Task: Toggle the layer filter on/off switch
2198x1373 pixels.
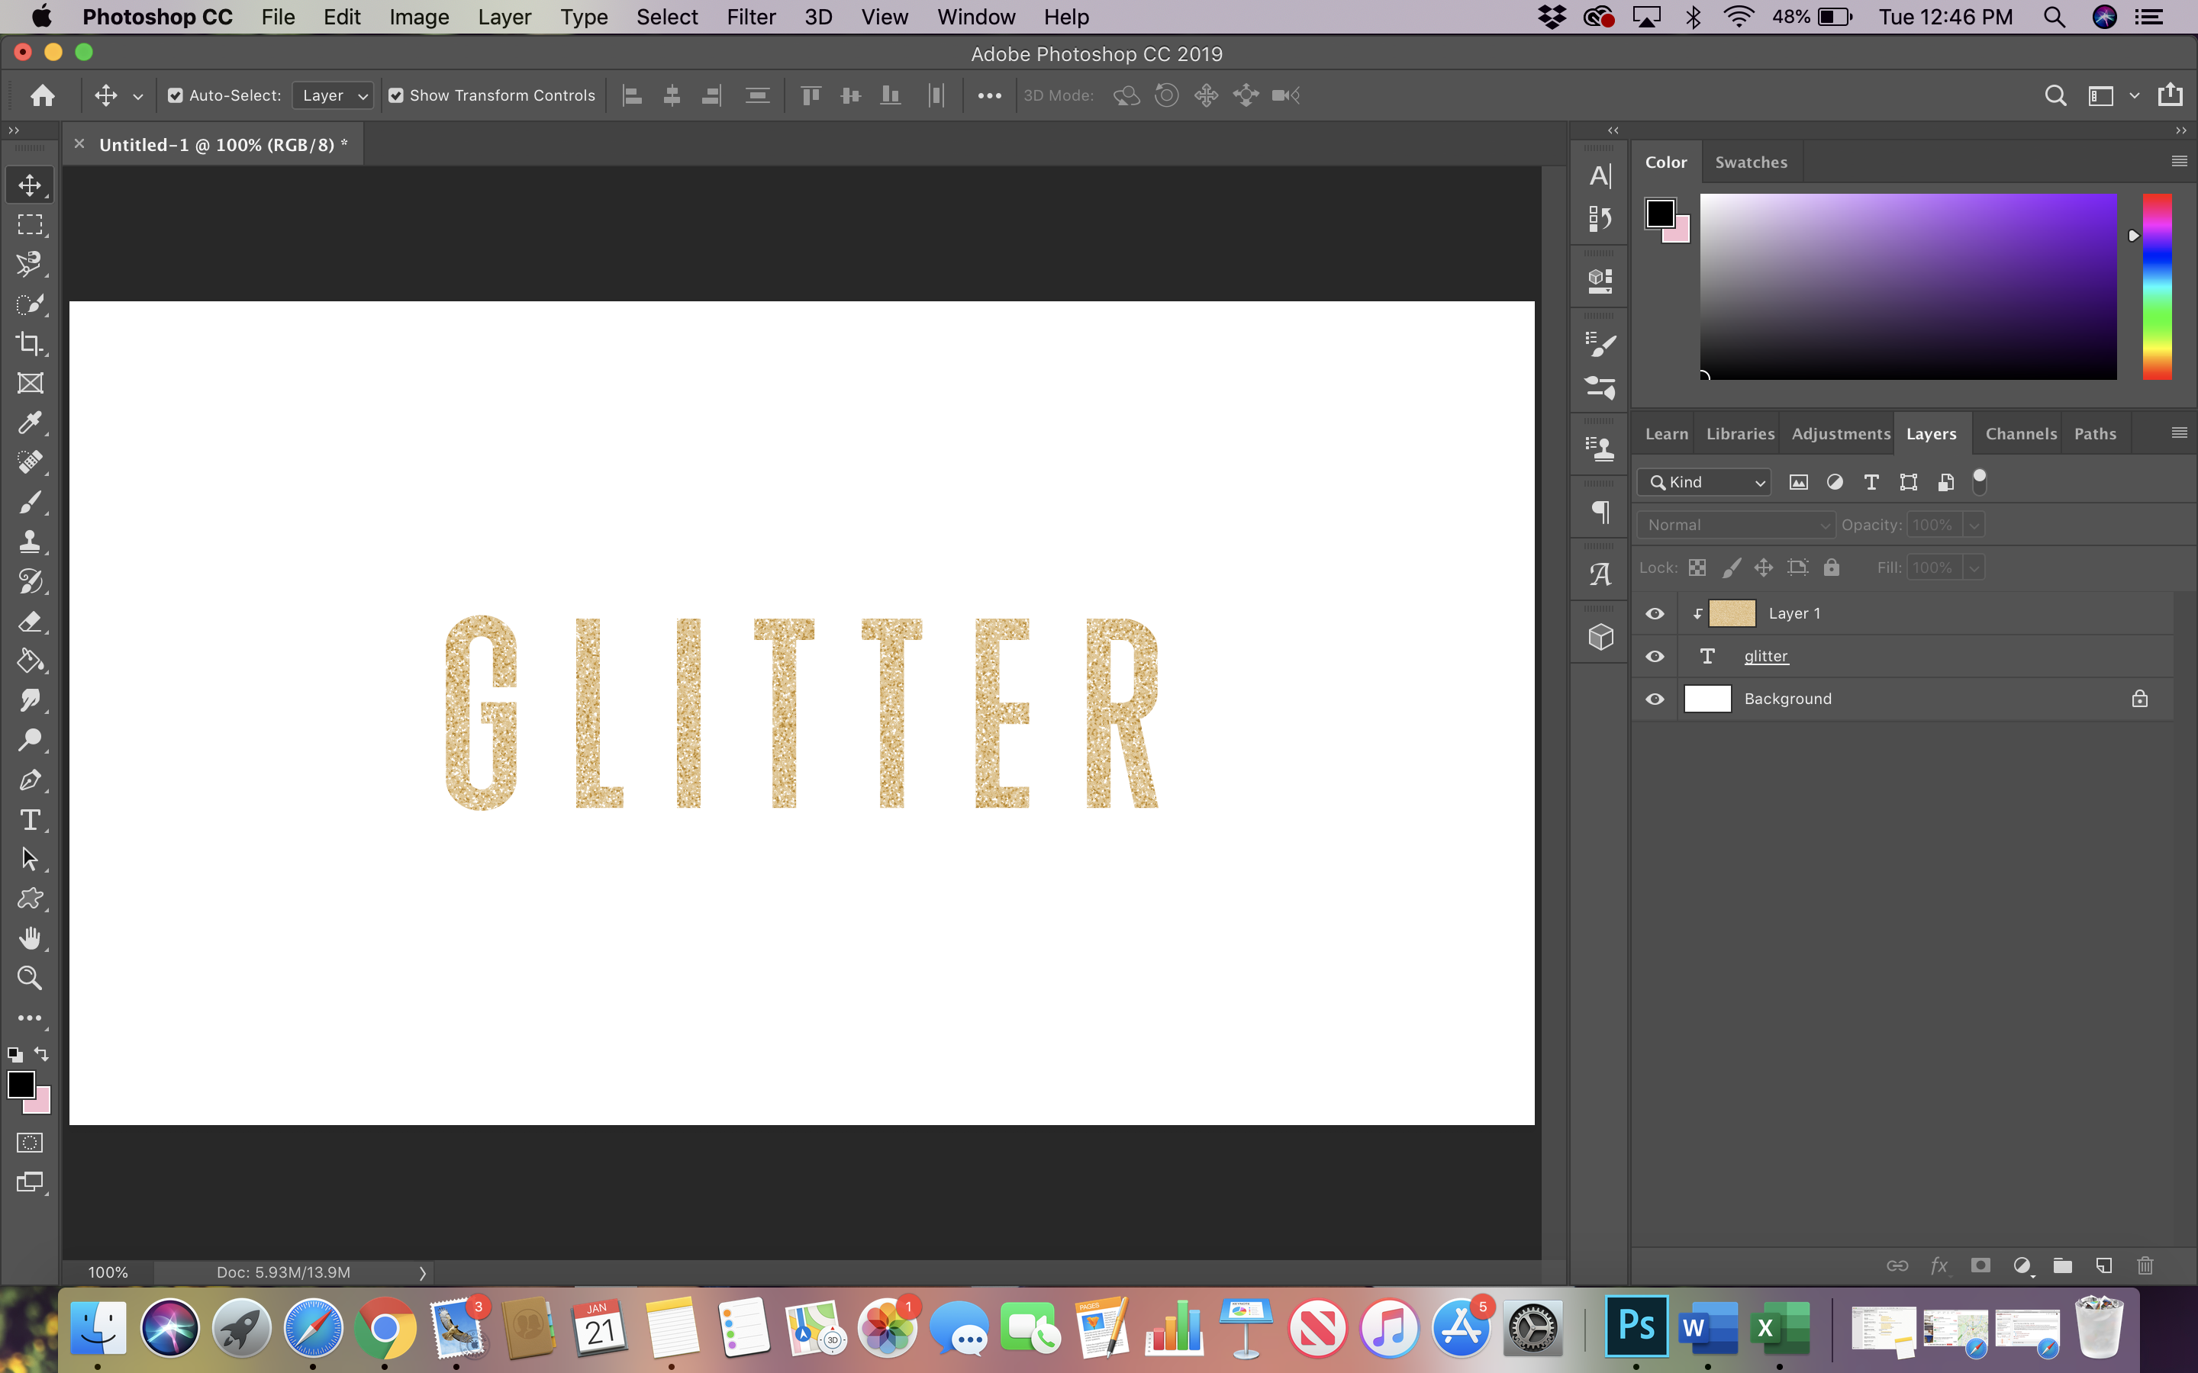Action: point(1980,482)
